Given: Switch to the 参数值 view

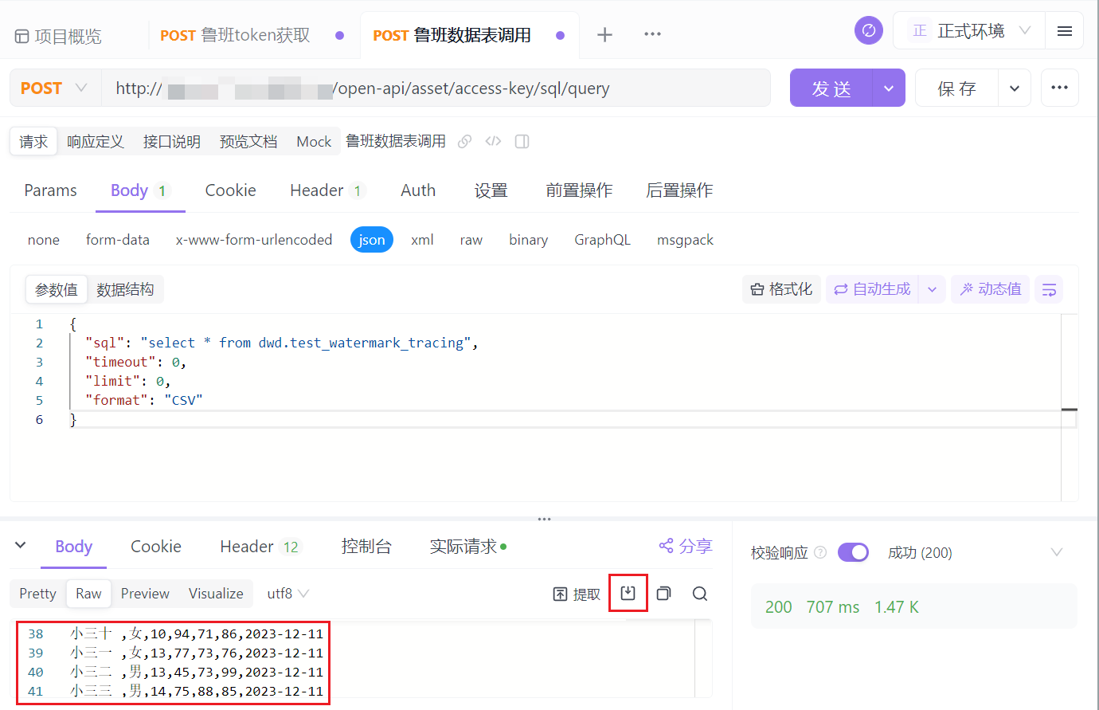Looking at the screenshot, I should pos(57,289).
